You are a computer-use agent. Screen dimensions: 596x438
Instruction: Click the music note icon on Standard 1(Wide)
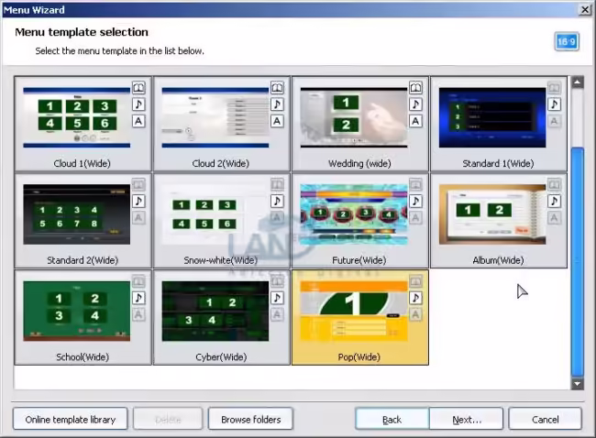(x=554, y=104)
